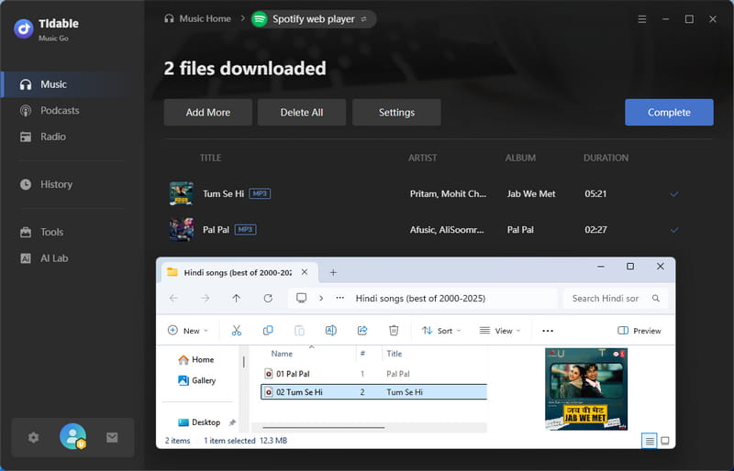Open Tidable settings gear icon
The height and width of the screenshot is (471, 734).
pos(33,438)
